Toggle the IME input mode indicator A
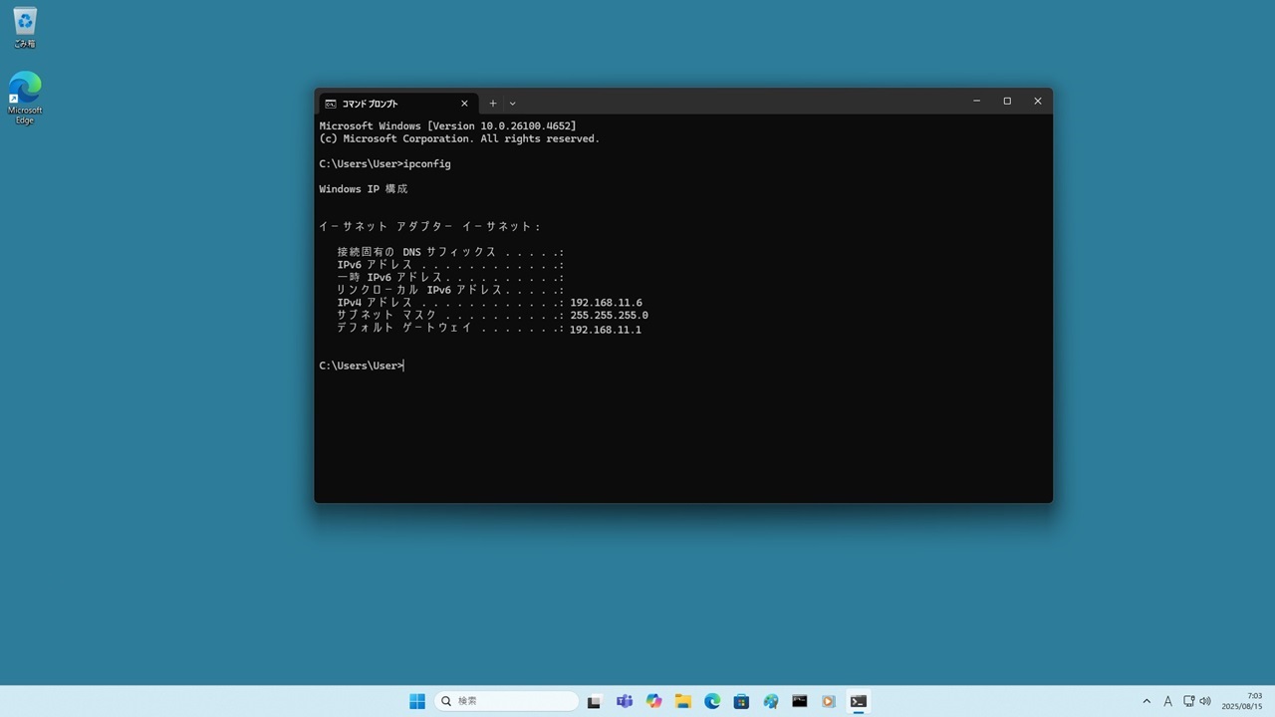This screenshot has width=1275, height=717. coord(1168,701)
